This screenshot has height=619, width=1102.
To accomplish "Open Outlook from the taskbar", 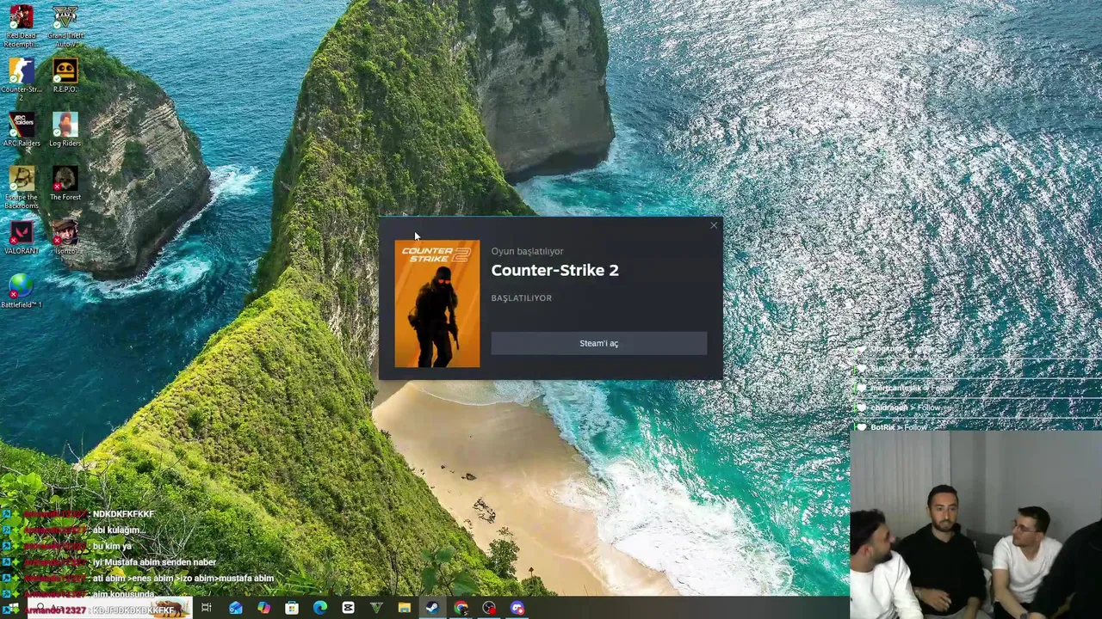I will (236, 608).
